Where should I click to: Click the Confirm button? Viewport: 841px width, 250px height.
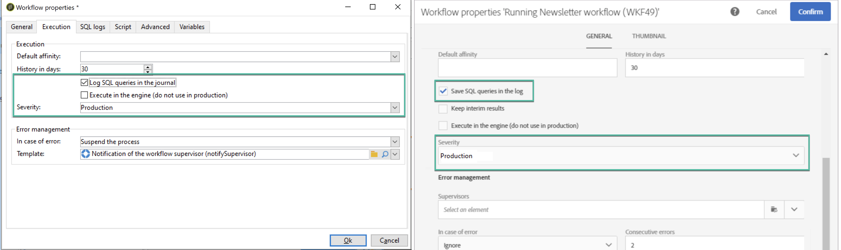tap(810, 12)
